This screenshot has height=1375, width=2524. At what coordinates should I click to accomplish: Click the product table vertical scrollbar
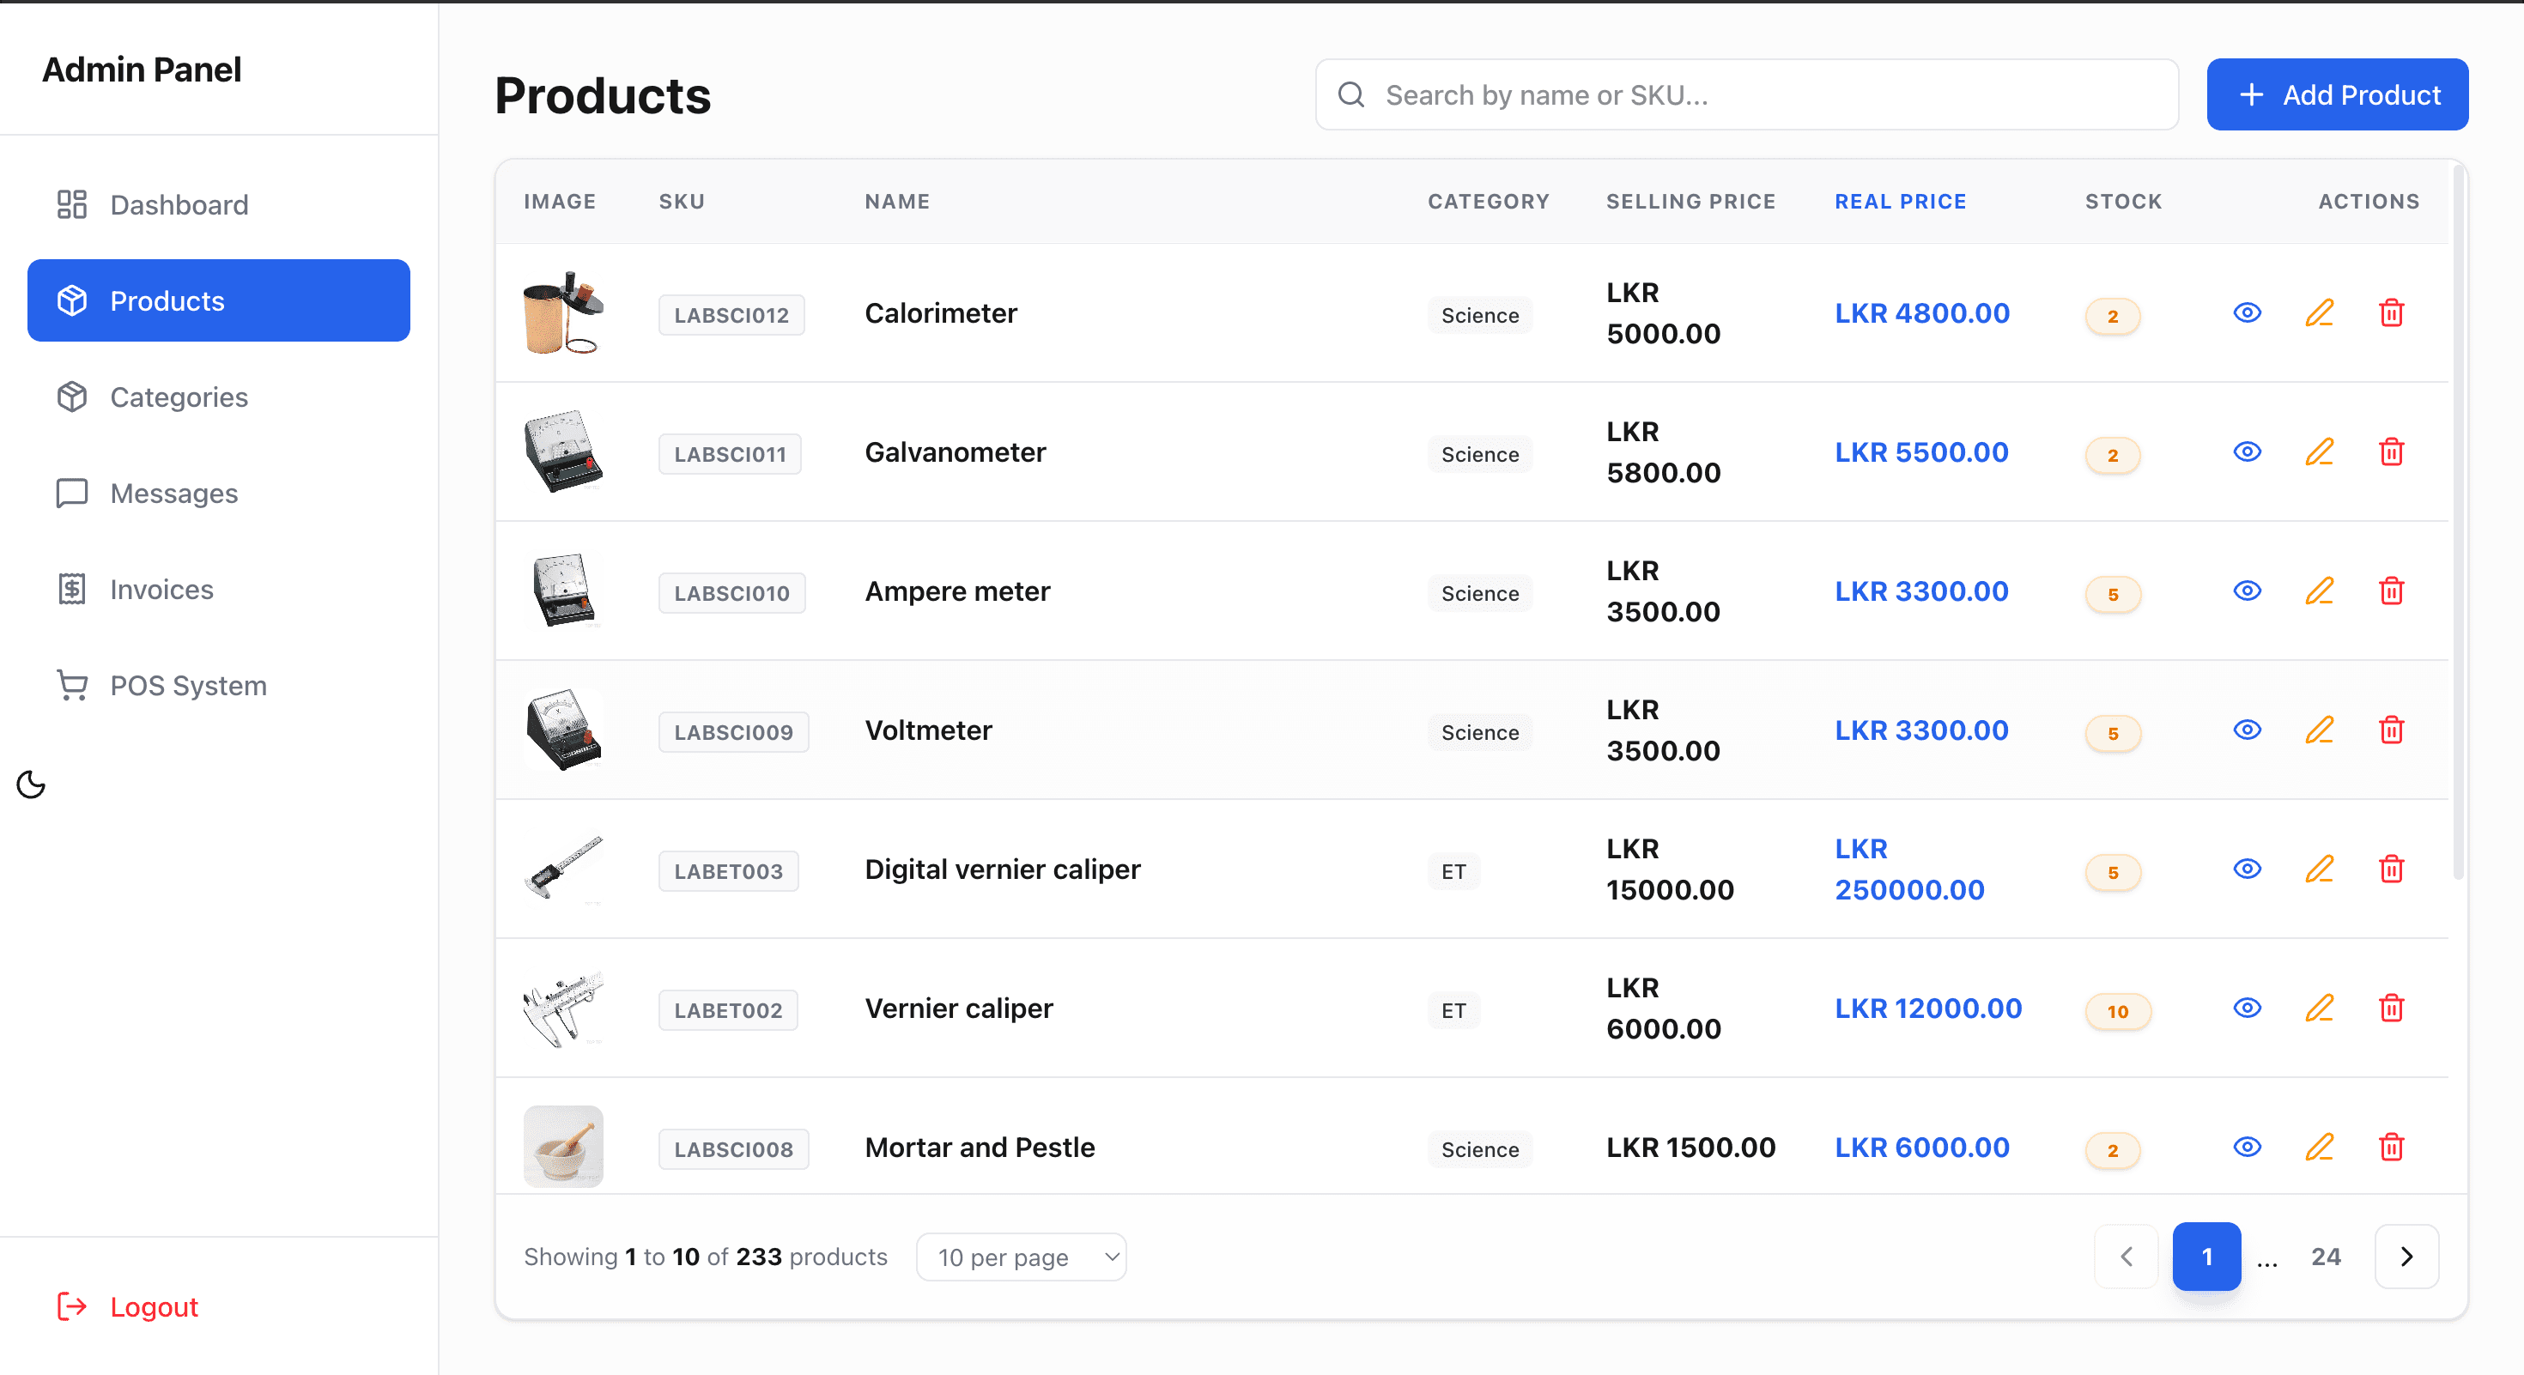(x=2457, y=522)
